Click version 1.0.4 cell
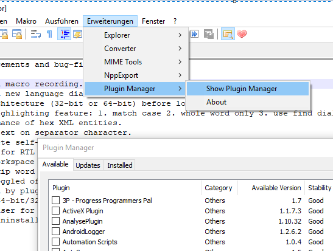The width and height of the screenshot is (333, 251). pos(293,242)
